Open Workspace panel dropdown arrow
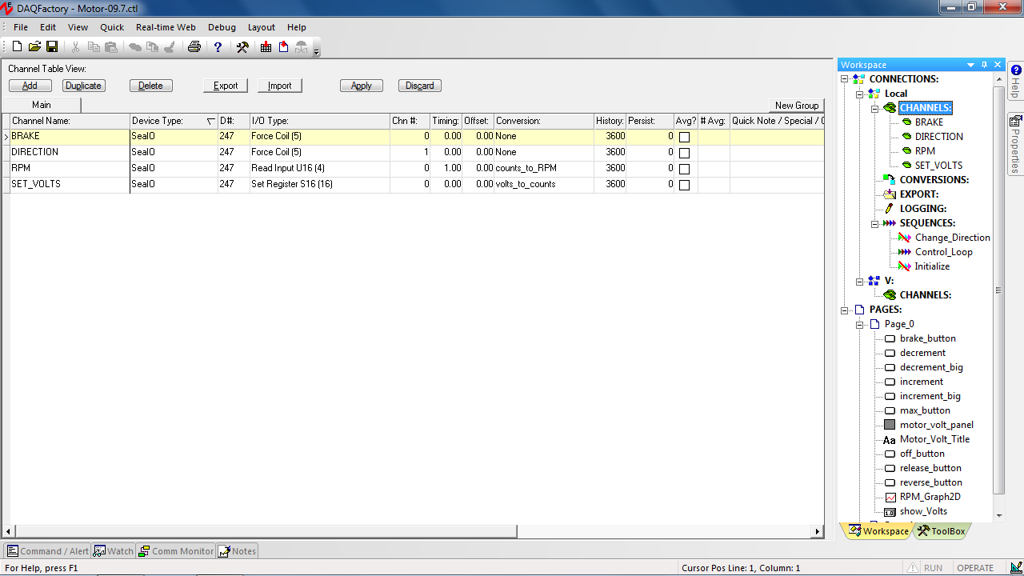This screenshot has height=576, width=1024. [971, 65]
